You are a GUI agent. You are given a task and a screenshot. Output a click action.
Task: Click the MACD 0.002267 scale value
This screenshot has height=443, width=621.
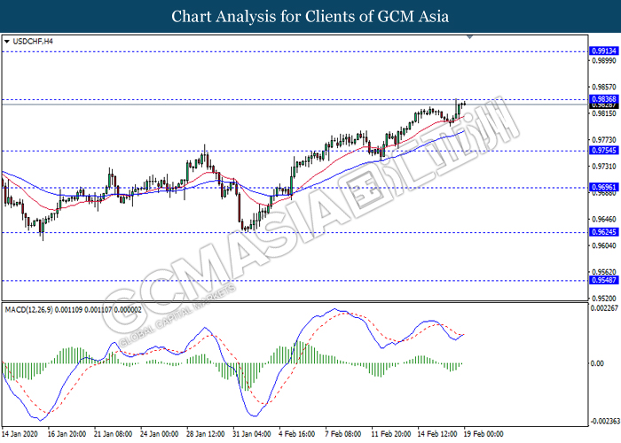[x=604, y=308]
